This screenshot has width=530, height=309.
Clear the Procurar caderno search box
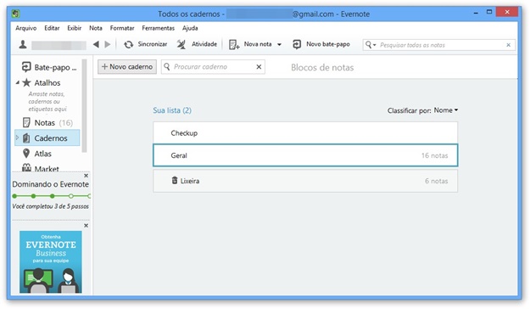(259, 67)
